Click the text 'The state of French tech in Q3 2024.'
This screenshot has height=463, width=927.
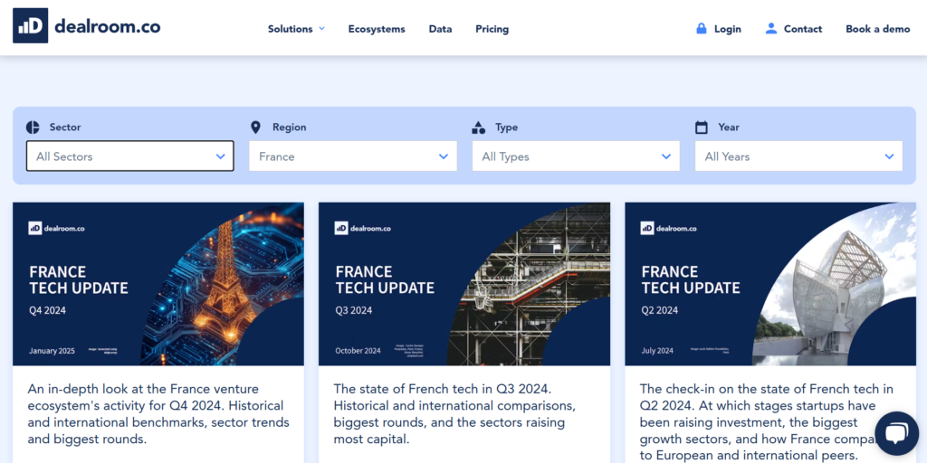coord(442,389)
